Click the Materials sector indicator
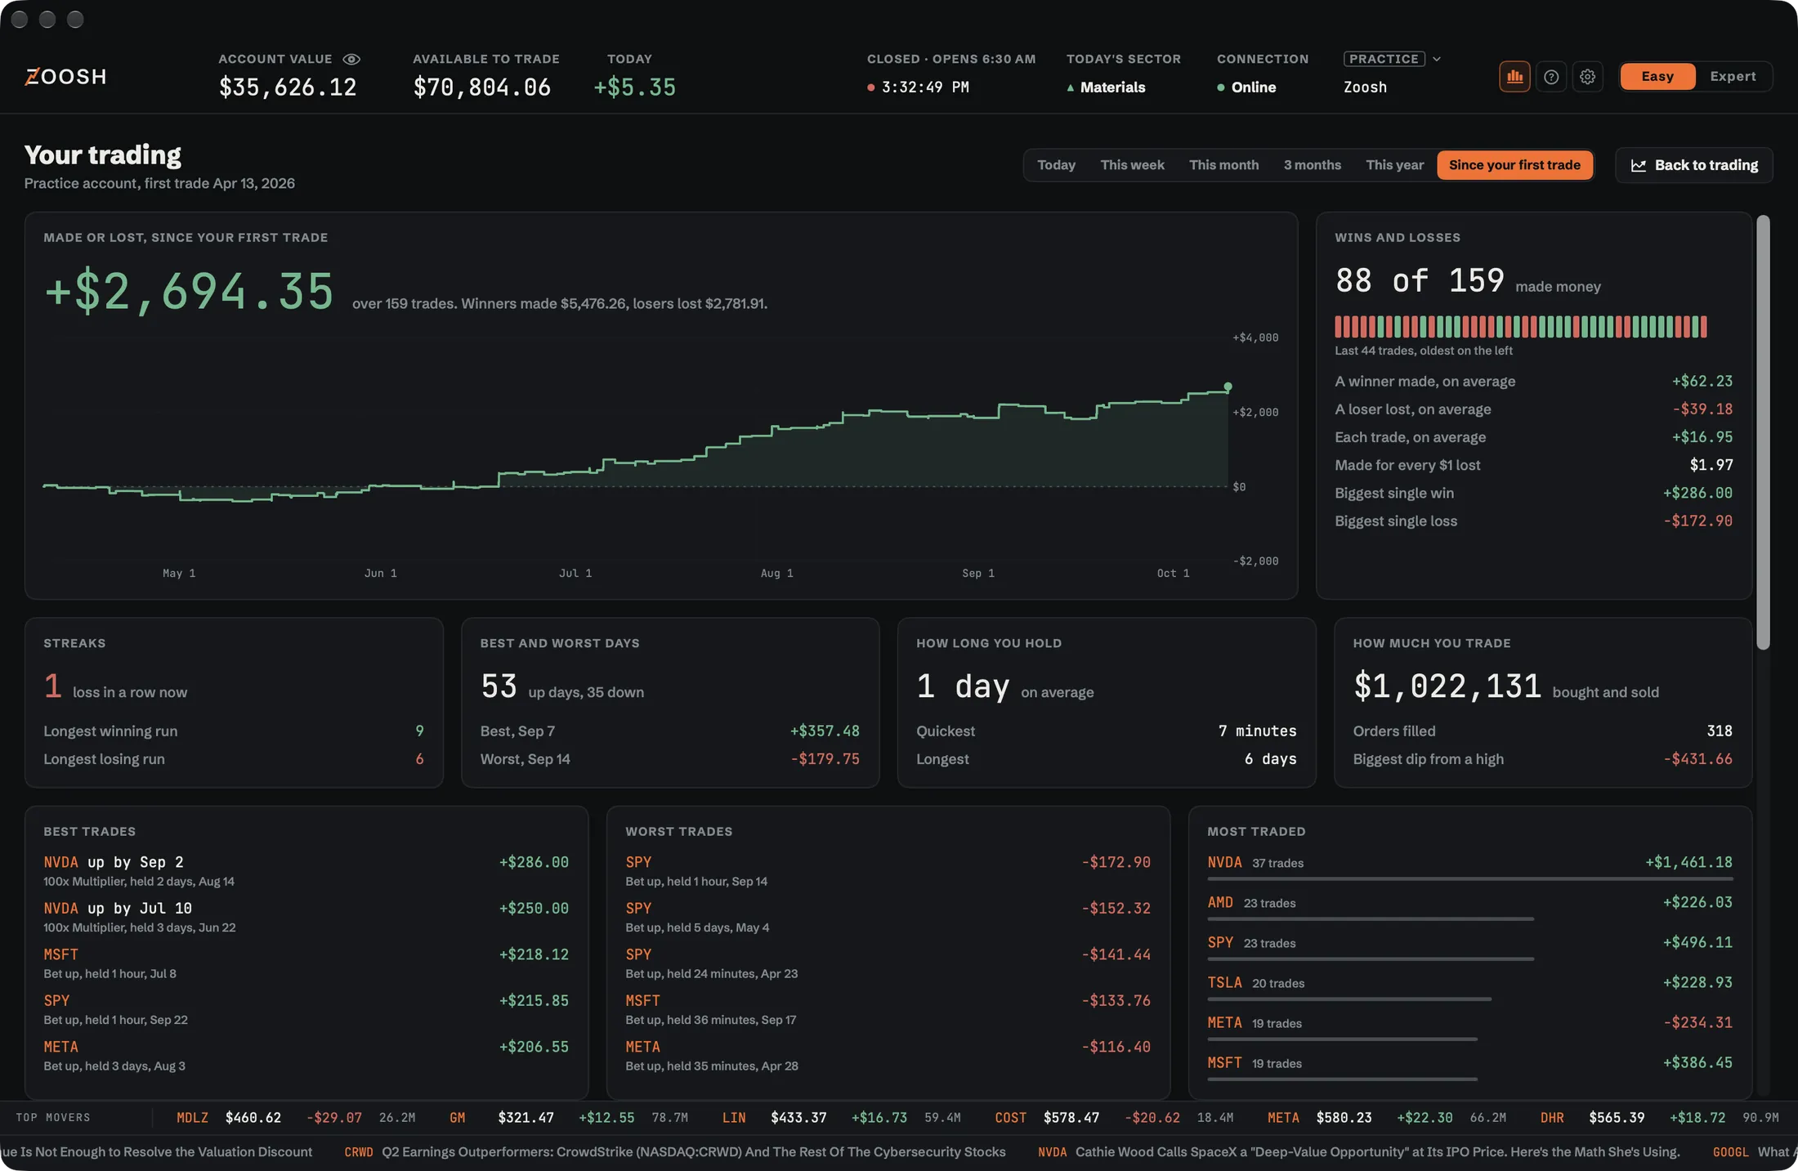The width and height of the screenshot is (1798, 1171). click(x=1105, y=87)
